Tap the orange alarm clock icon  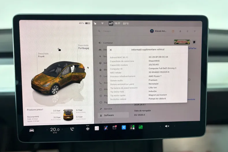(x=173, y=31)
